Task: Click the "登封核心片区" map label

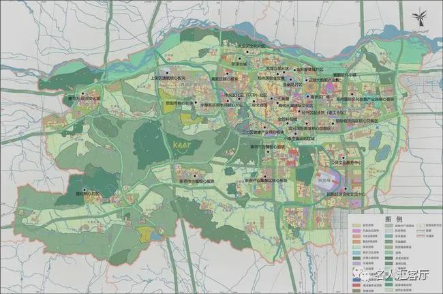Action: (x=88, y=194)
